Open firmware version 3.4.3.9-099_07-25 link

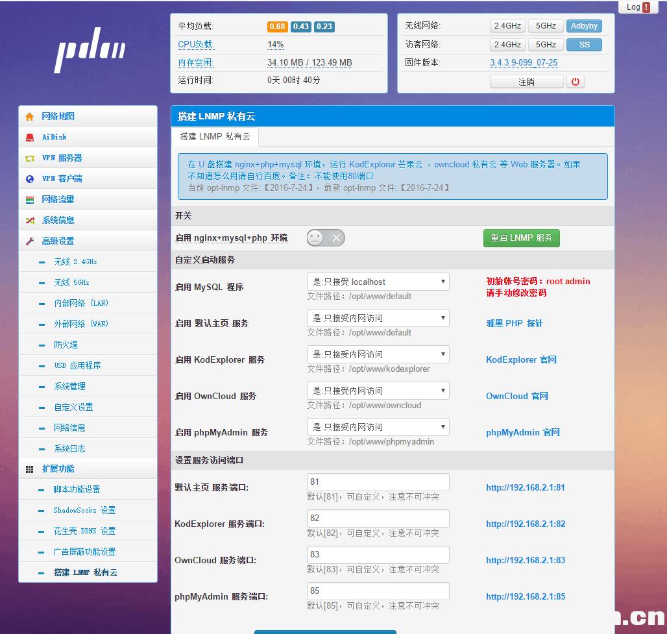point(523,63)
